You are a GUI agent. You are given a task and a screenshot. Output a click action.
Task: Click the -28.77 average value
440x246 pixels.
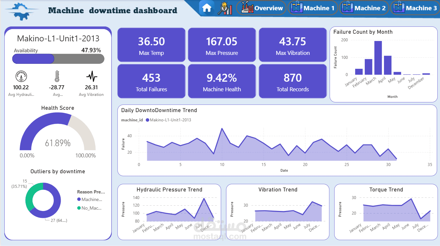57,88
